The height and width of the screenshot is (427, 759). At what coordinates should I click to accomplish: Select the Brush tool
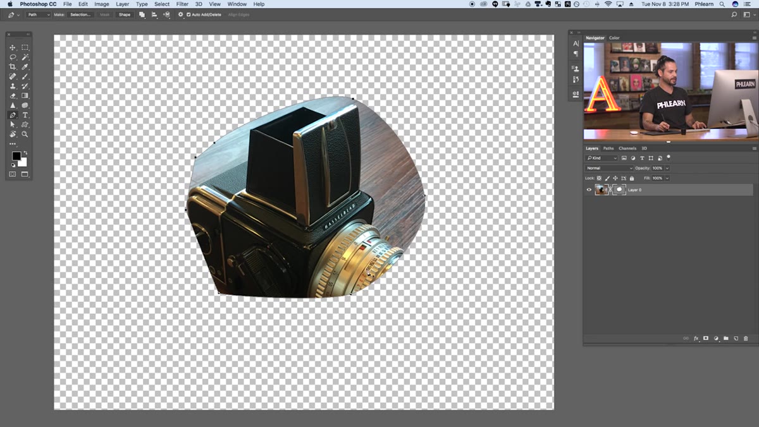click(25, 76)
